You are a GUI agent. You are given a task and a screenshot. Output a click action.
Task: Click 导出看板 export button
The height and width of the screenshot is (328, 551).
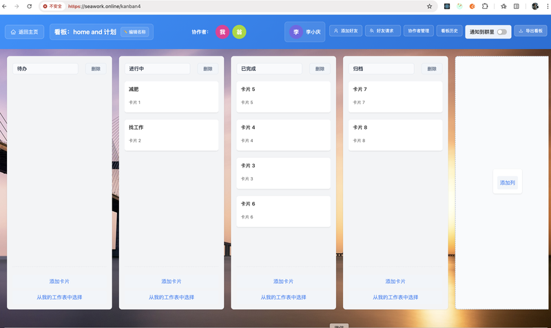click(530, 30)
